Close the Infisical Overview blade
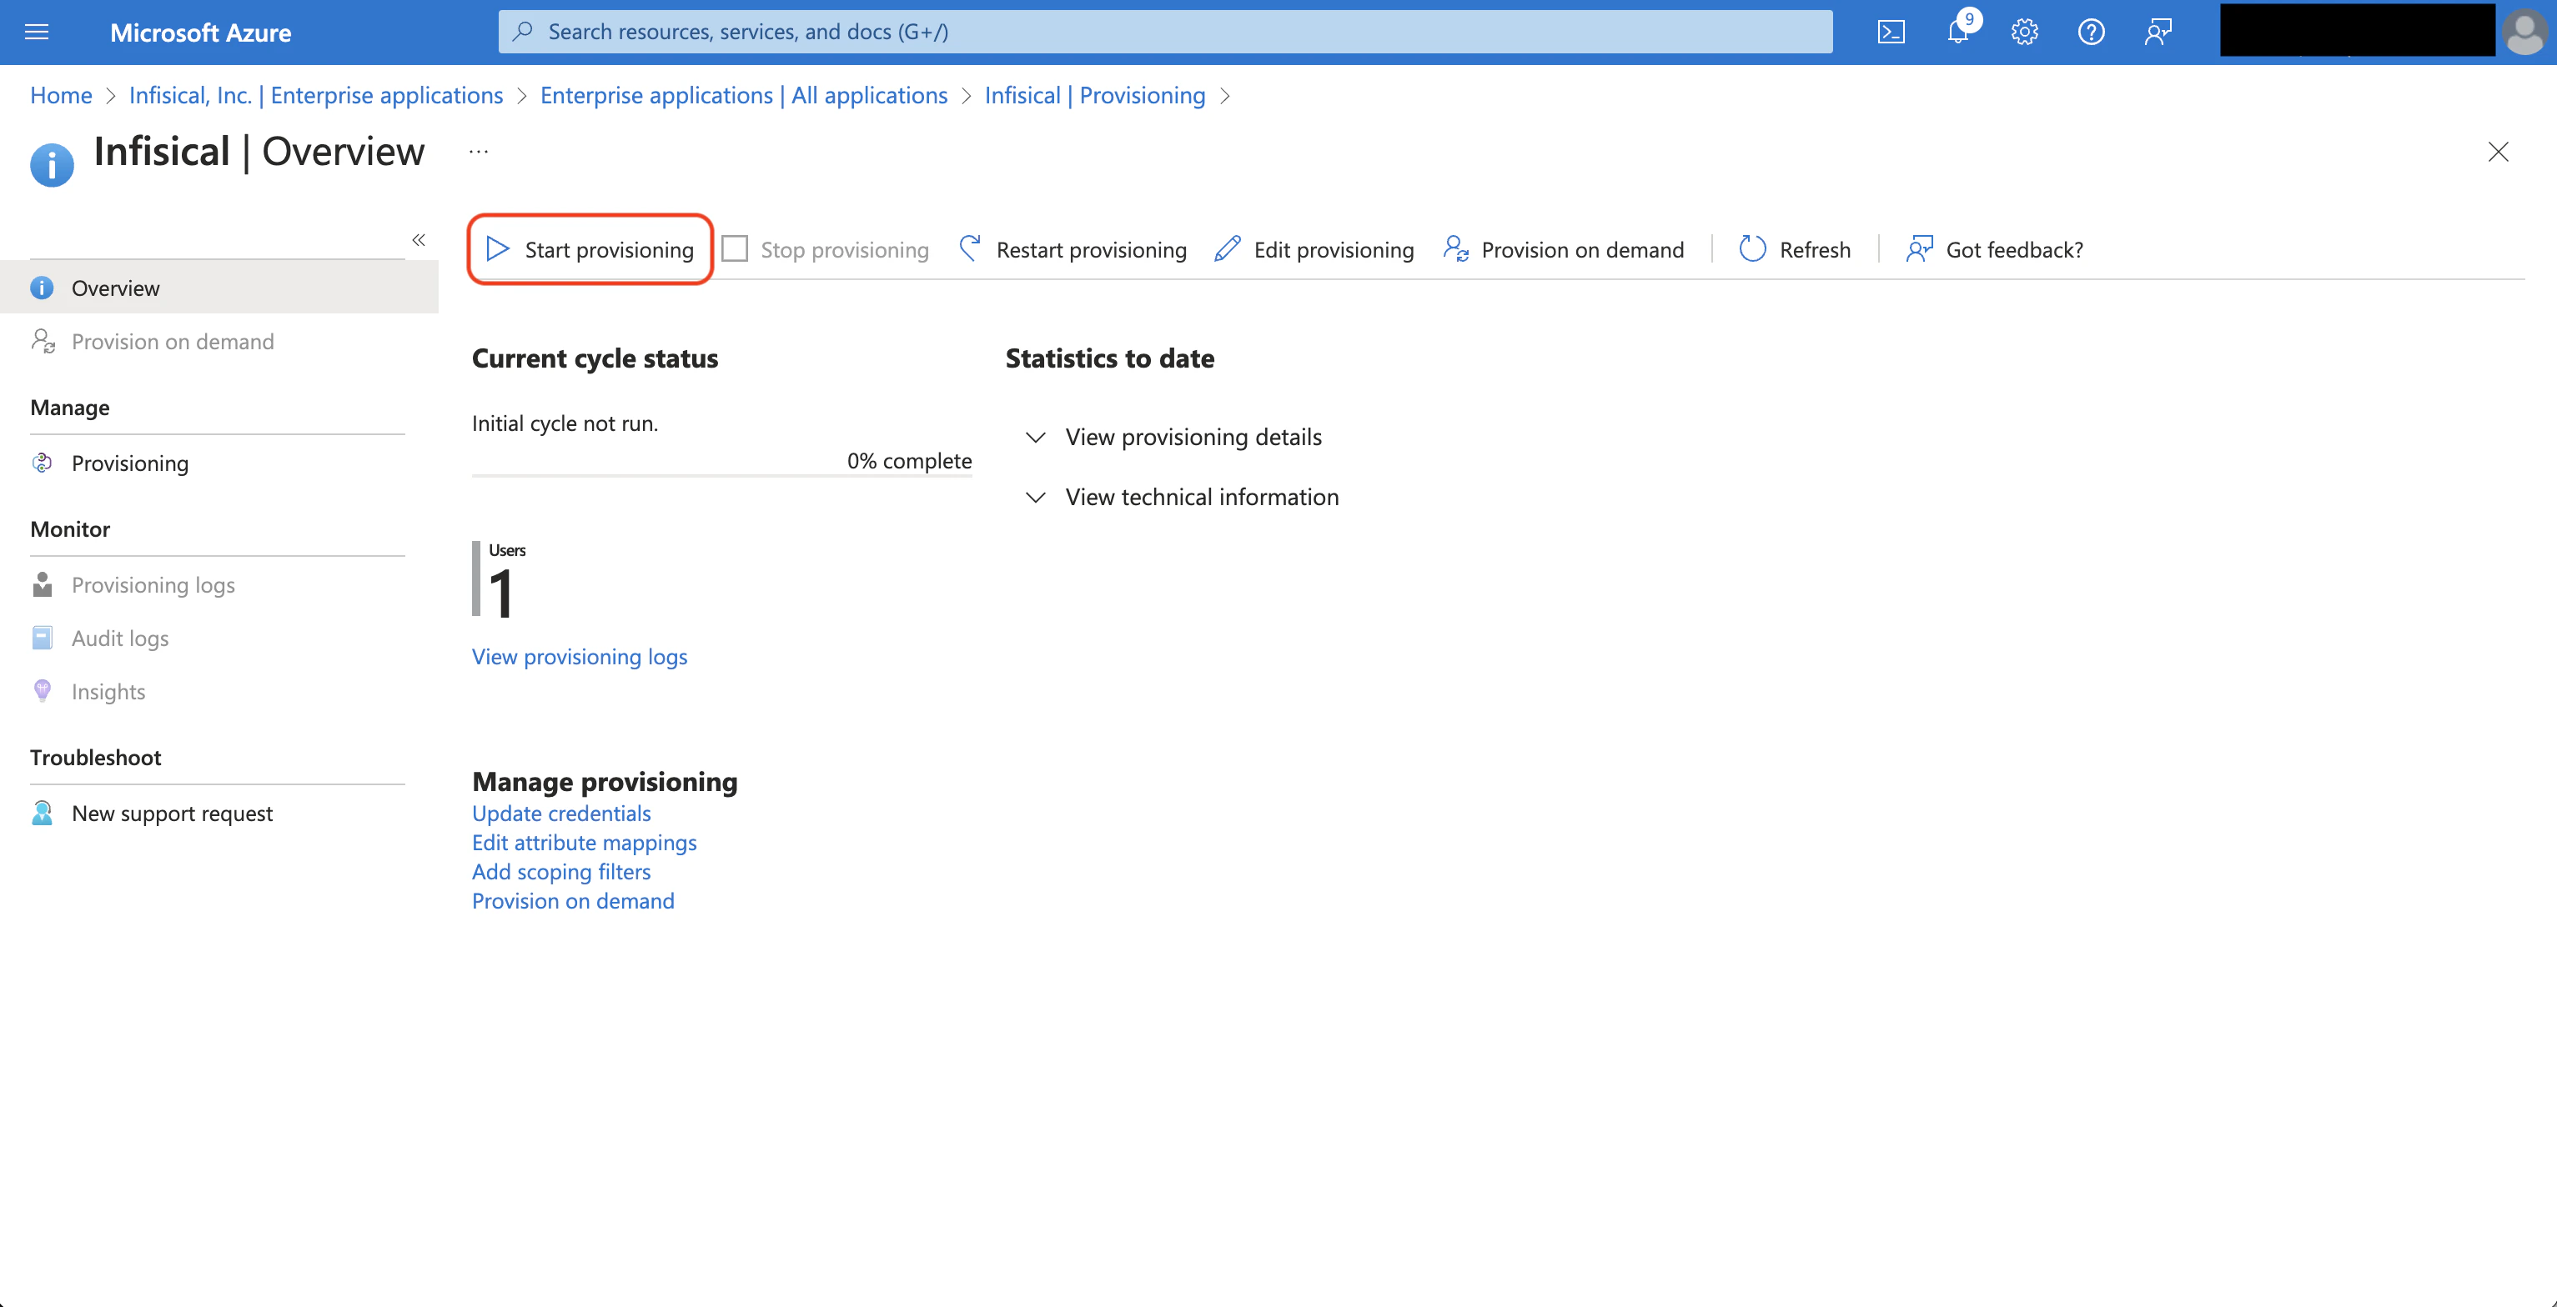The height and width of the screenshot is (1307, 2557). pos(2499,152)
